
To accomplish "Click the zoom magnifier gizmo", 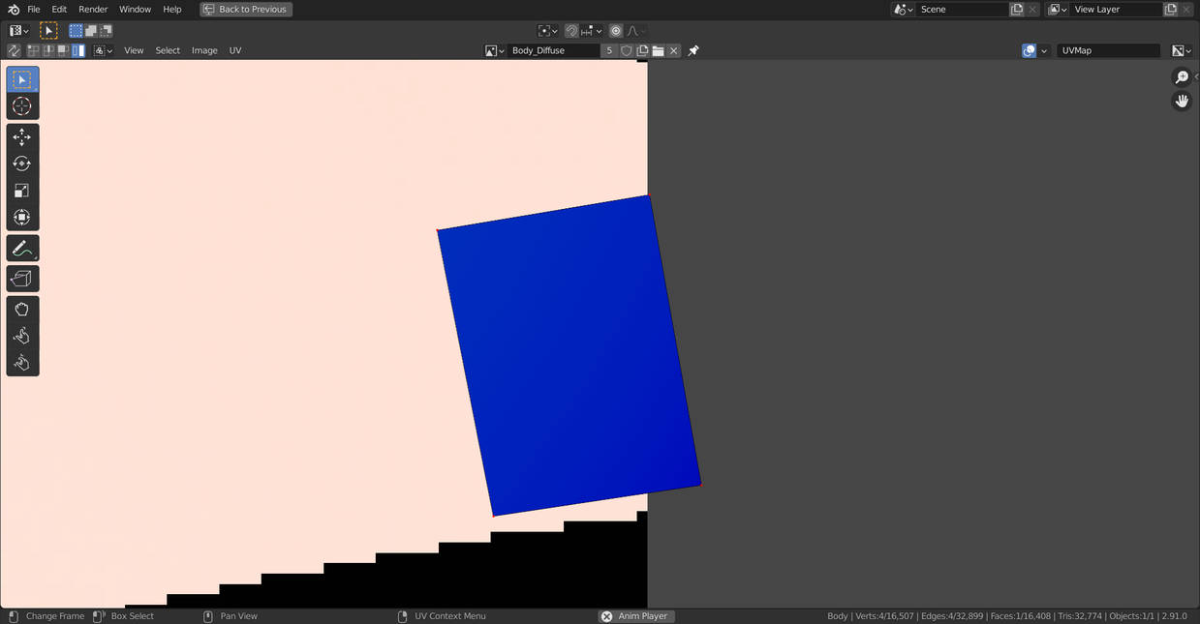I will click(1182, 77).
